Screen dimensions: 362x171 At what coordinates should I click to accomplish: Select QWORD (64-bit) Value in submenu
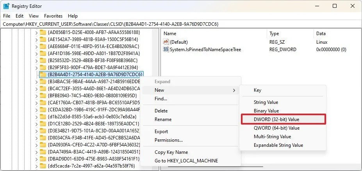tap(283, 128)
